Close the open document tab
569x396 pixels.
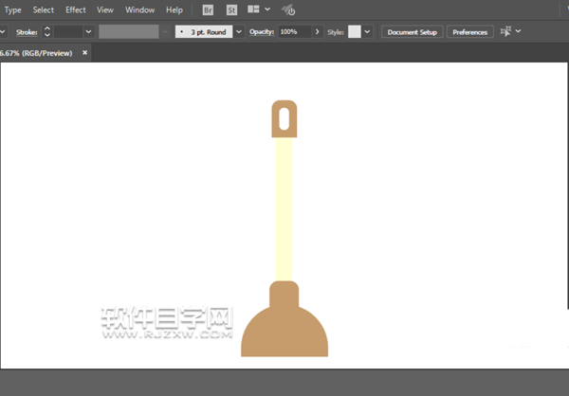(84, 52)
